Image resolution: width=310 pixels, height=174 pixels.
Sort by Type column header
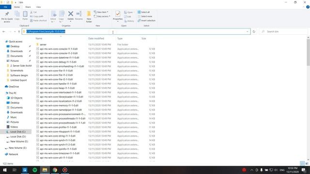[120, 39]
